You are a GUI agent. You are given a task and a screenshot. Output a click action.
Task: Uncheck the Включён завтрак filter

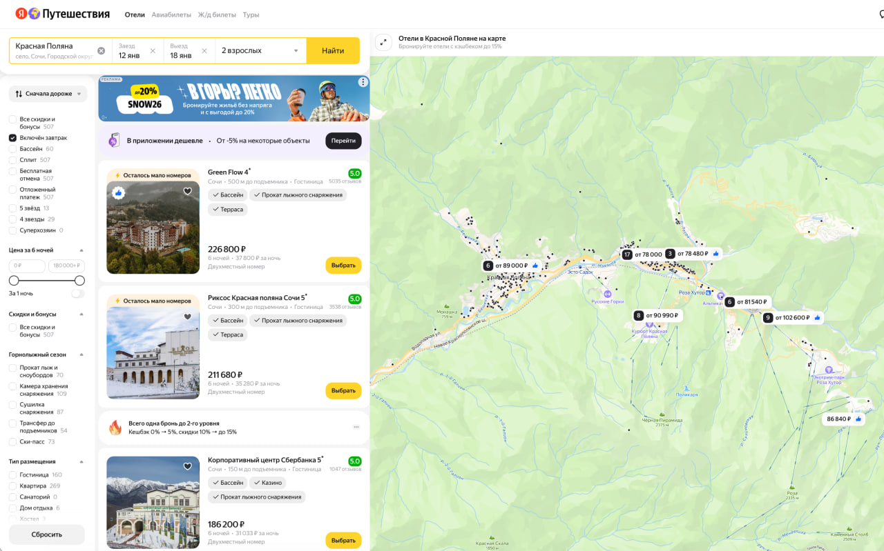[12, 138]
